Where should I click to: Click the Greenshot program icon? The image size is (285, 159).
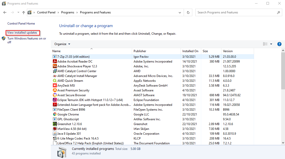(x=55, y=124)
